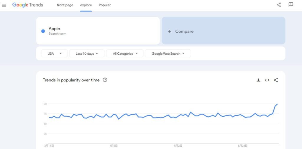The width and height of the screenshot is (302, 149).
Task: Open the send feedback icon
Action: 291,5
